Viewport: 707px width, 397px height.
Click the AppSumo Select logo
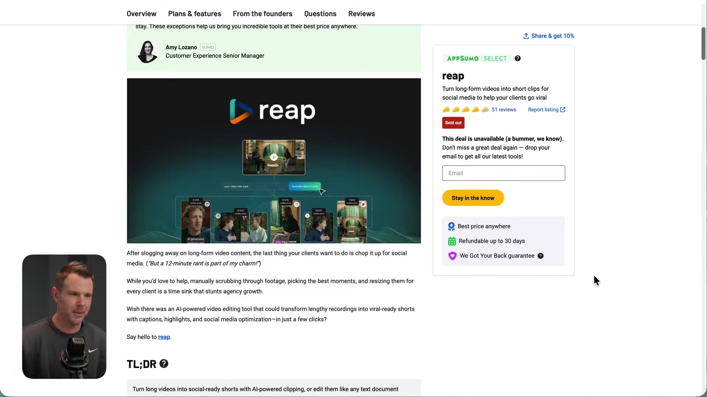[x=477, y=58]
